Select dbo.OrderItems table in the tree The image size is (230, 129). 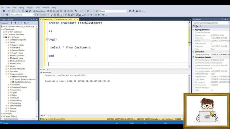[x=18, y=61]
